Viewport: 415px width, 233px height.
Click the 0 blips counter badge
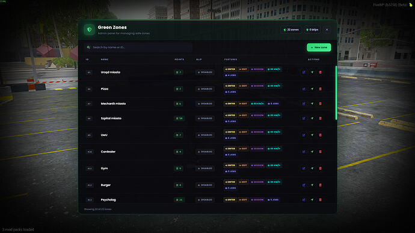pos(312,30)
